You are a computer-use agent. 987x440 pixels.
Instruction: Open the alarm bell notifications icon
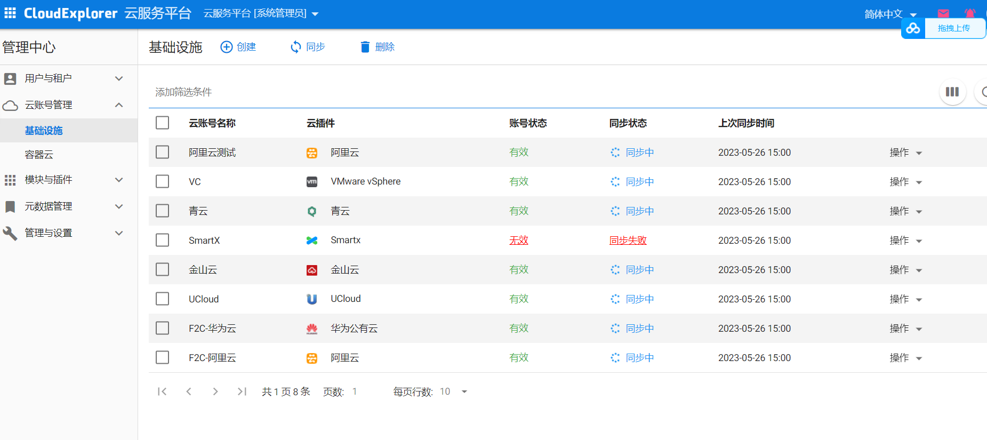(970, 13)
